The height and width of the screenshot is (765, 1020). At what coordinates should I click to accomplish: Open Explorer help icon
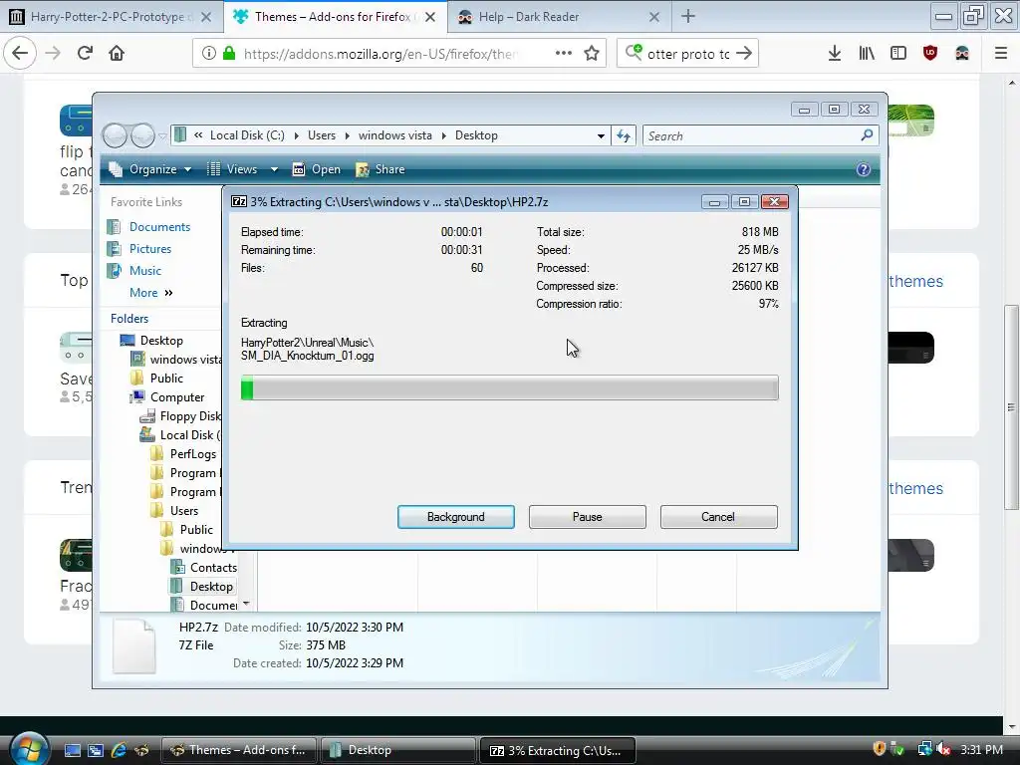point(864,169)
